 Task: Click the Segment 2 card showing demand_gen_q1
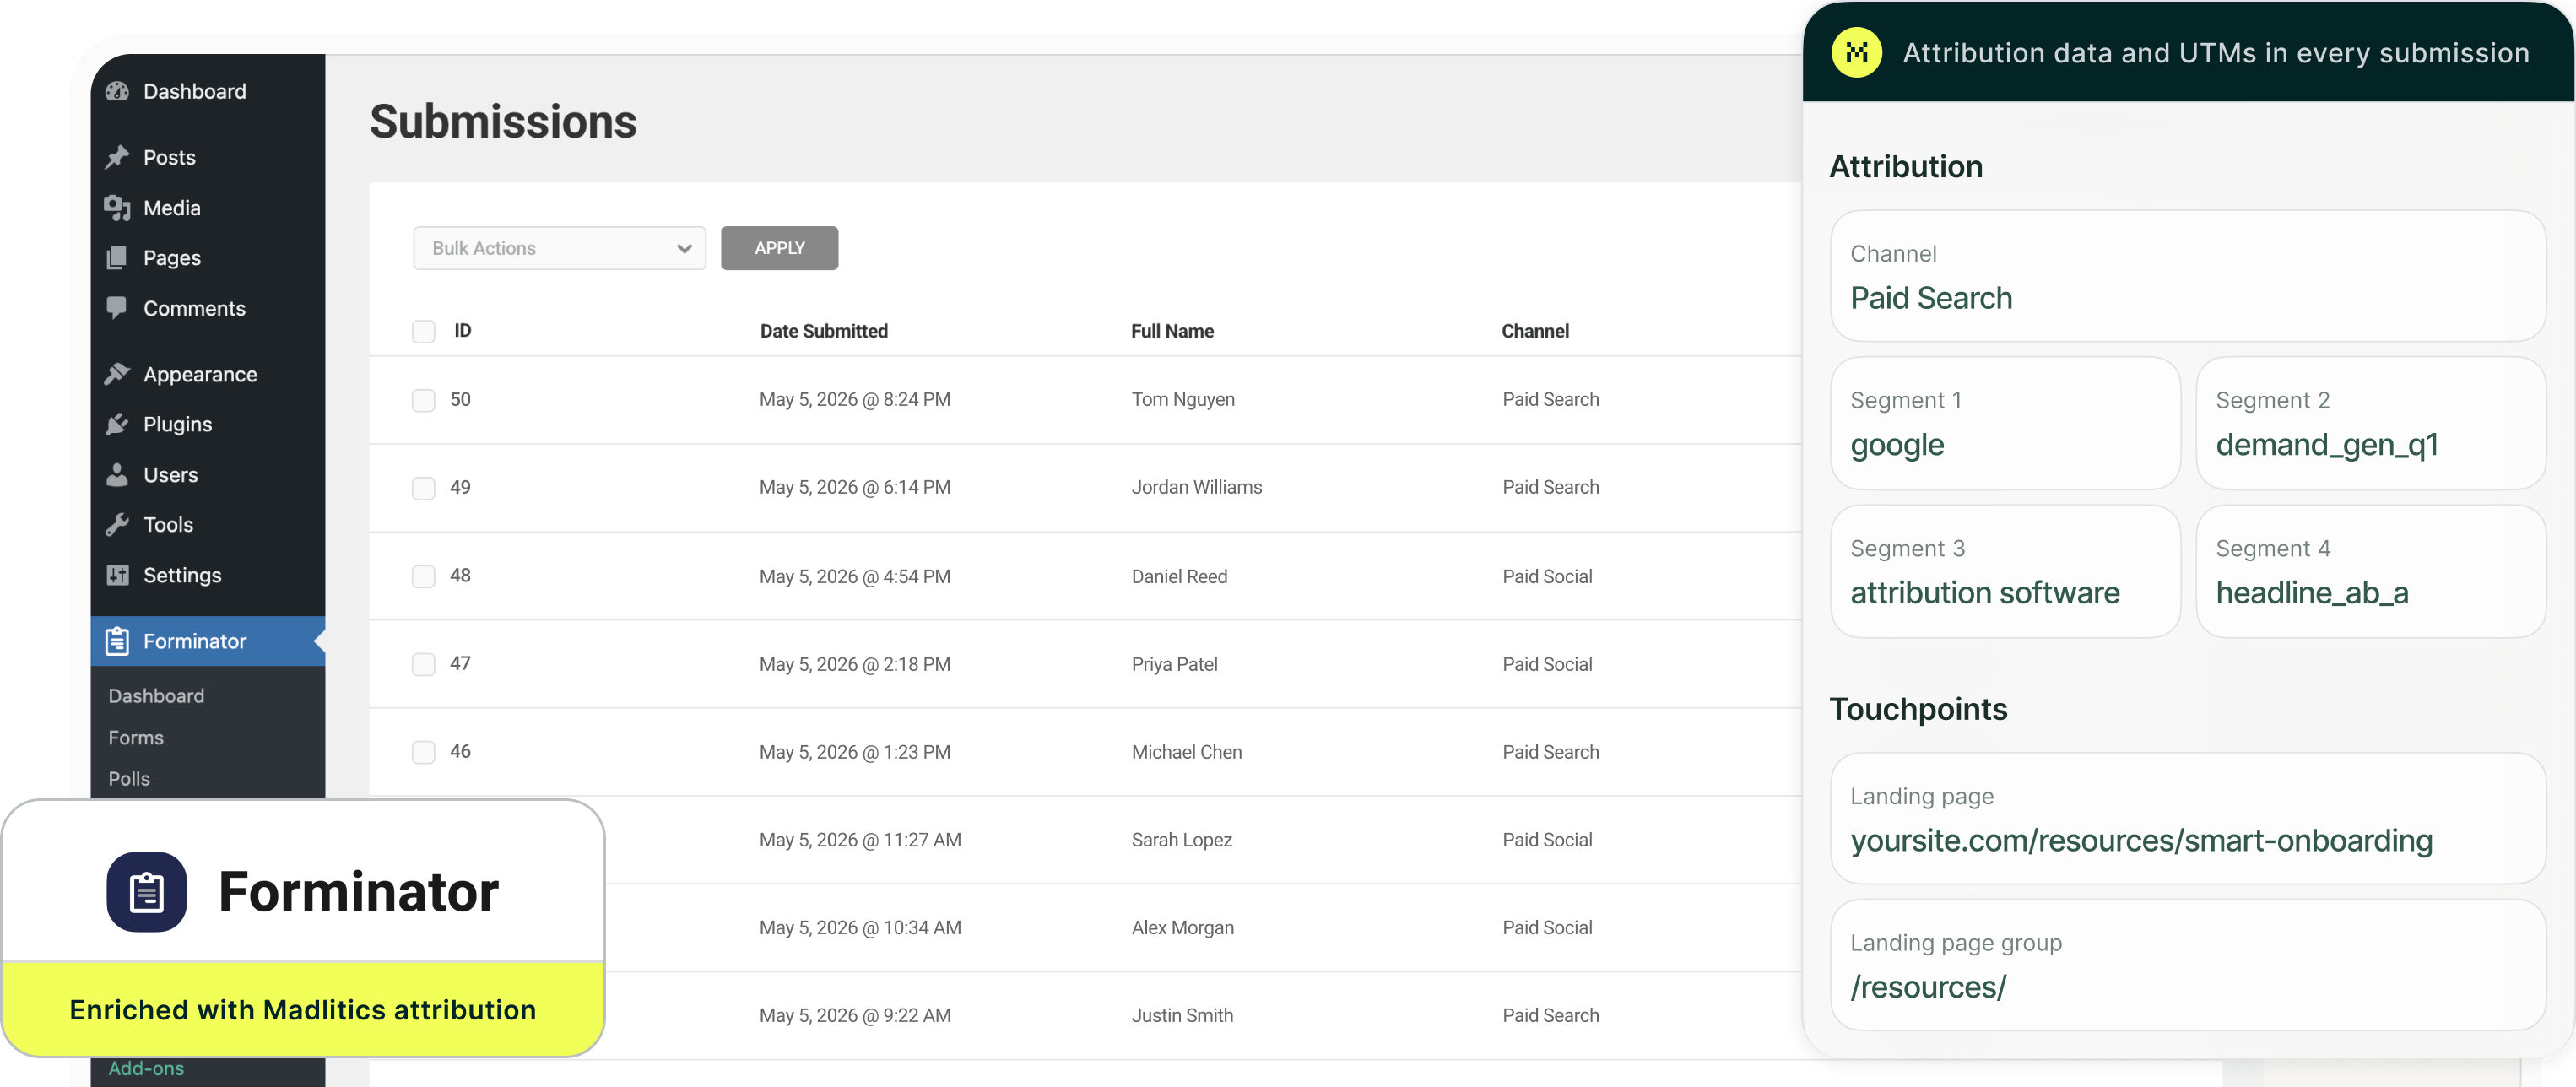pos(2370,423)
